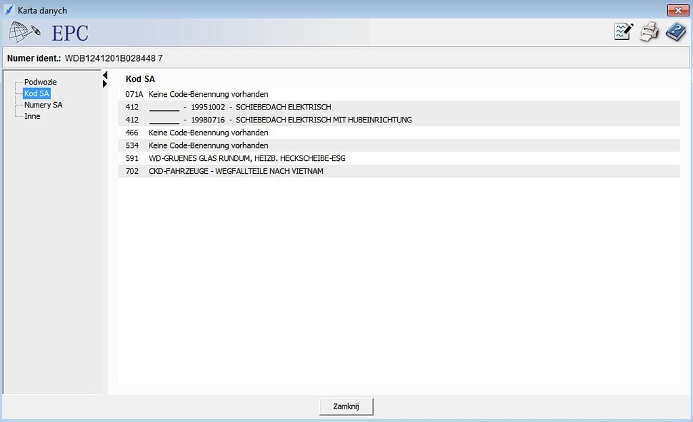Open the help book icon
The height and width of the screenshot is (422, 693).
675,32
